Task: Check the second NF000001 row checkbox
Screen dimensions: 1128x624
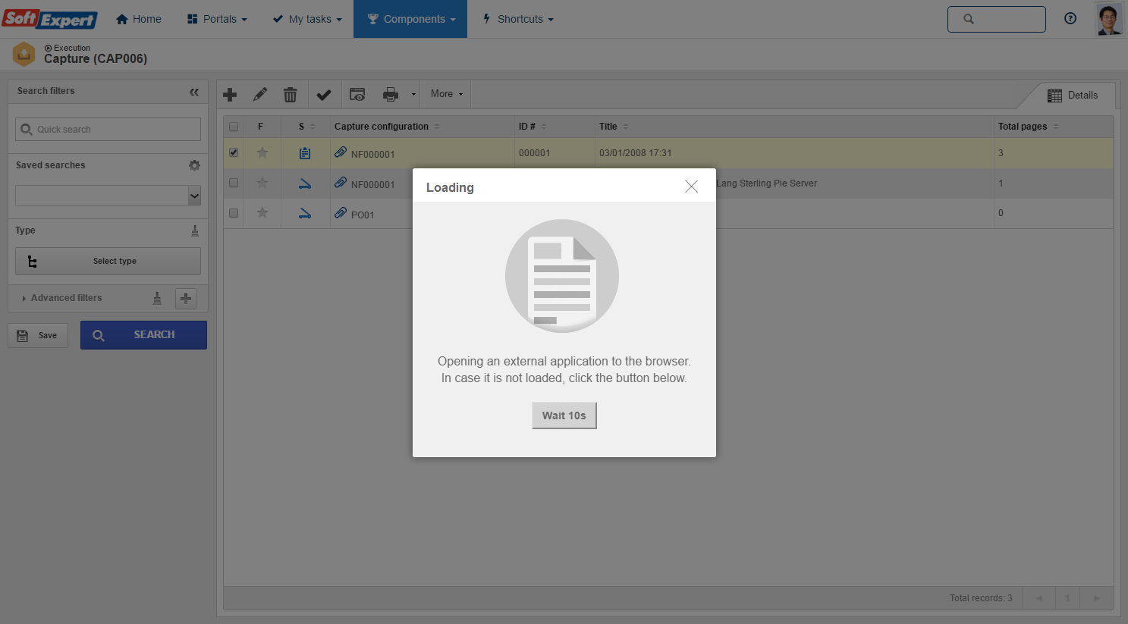Action: pyautogui.click(x=234, y=183)
